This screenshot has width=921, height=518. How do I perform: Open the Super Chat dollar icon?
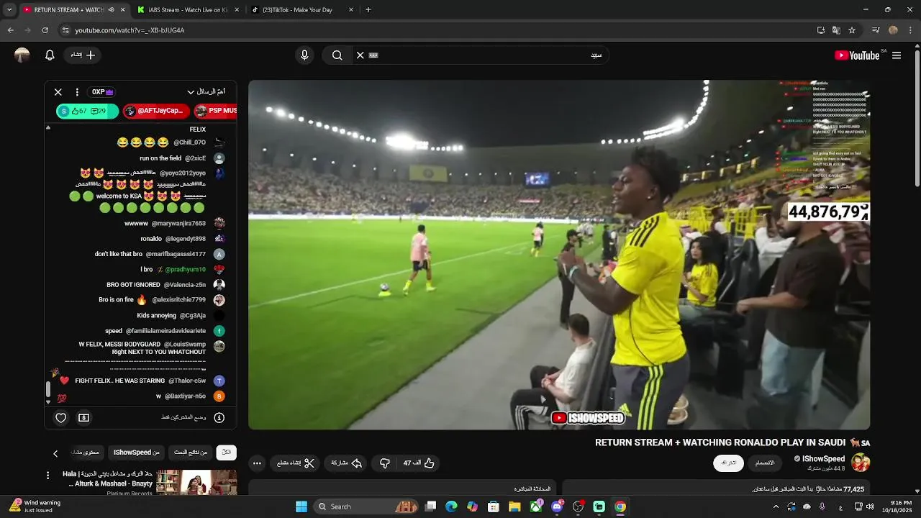pos(84,418)
